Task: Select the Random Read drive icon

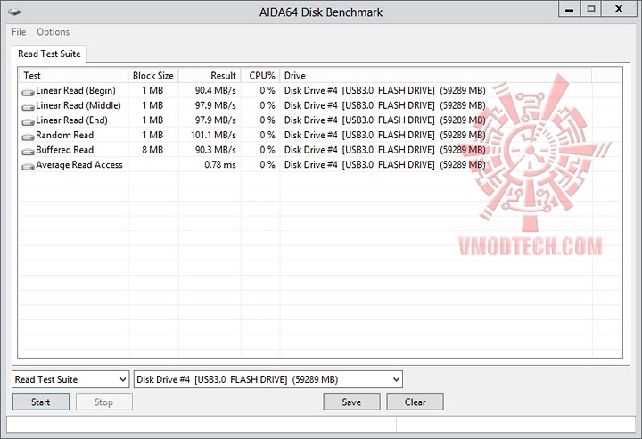Action: click(28, 137)
